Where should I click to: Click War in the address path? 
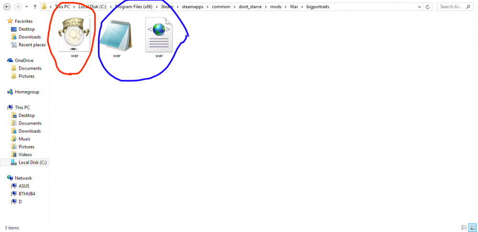(x=294, y=7)
